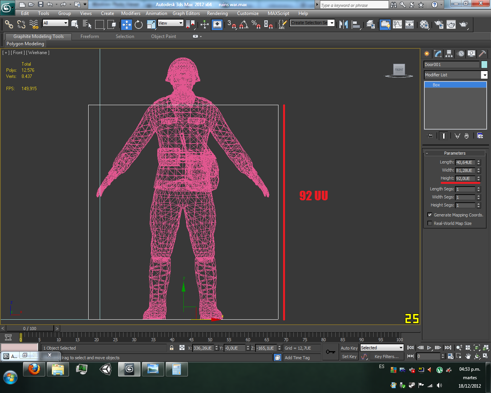Open the Animation menu
Viewport: 491px width, 393px height.
click(x=157, y=13)
